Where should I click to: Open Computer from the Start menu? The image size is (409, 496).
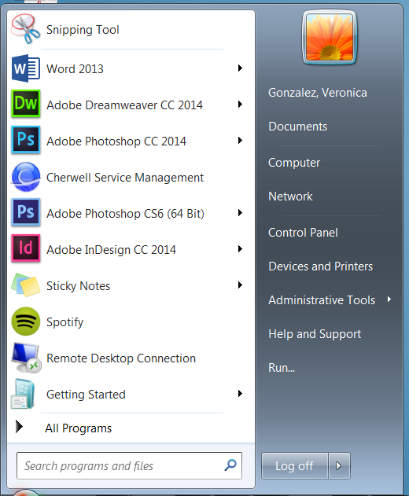[x=294, y=163]
